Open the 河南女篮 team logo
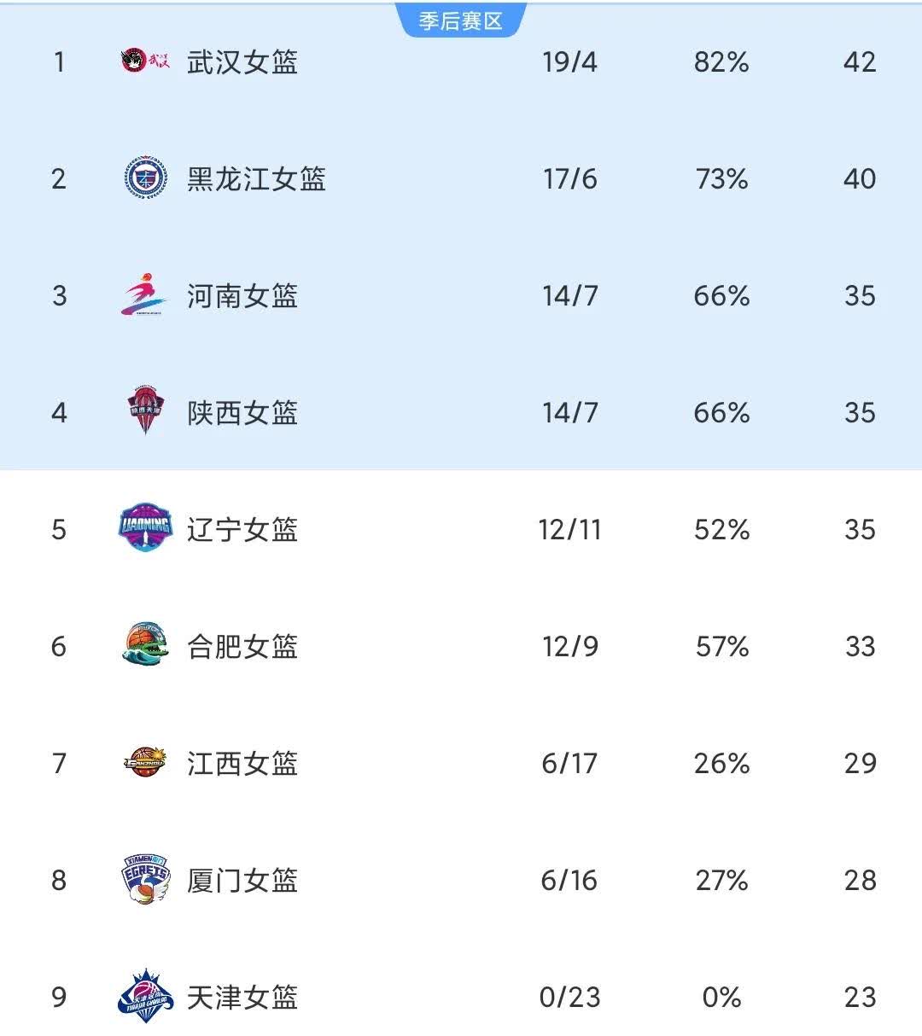The image size is (922, 1036). pyautogui.click(x=145, y=295)
